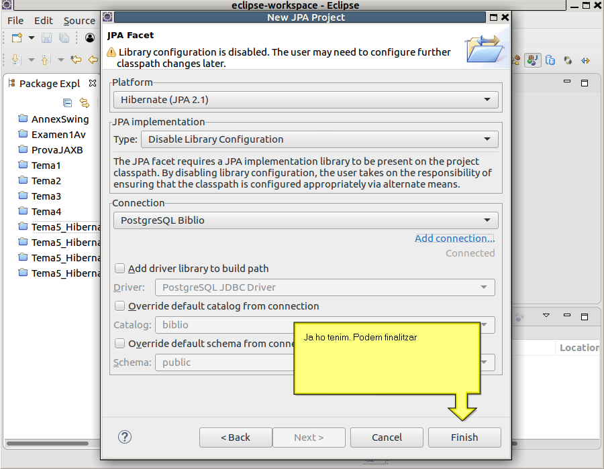
Task: Open the Platform Hibernate (JPA 2.1) dropdown
Action: pyautogui.click(x=306, y=100)
